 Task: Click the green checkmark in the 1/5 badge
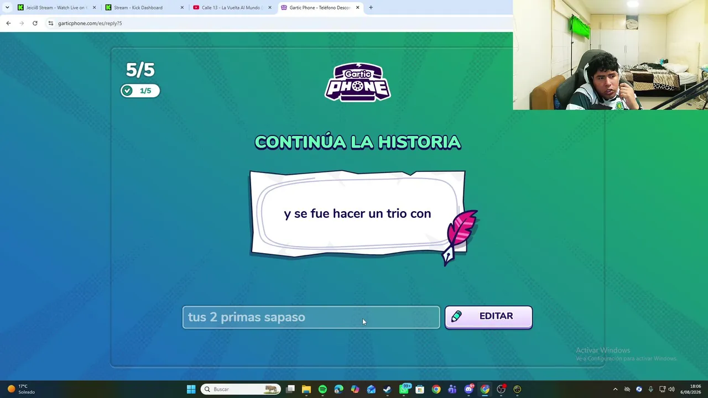(x=127, y=91)
